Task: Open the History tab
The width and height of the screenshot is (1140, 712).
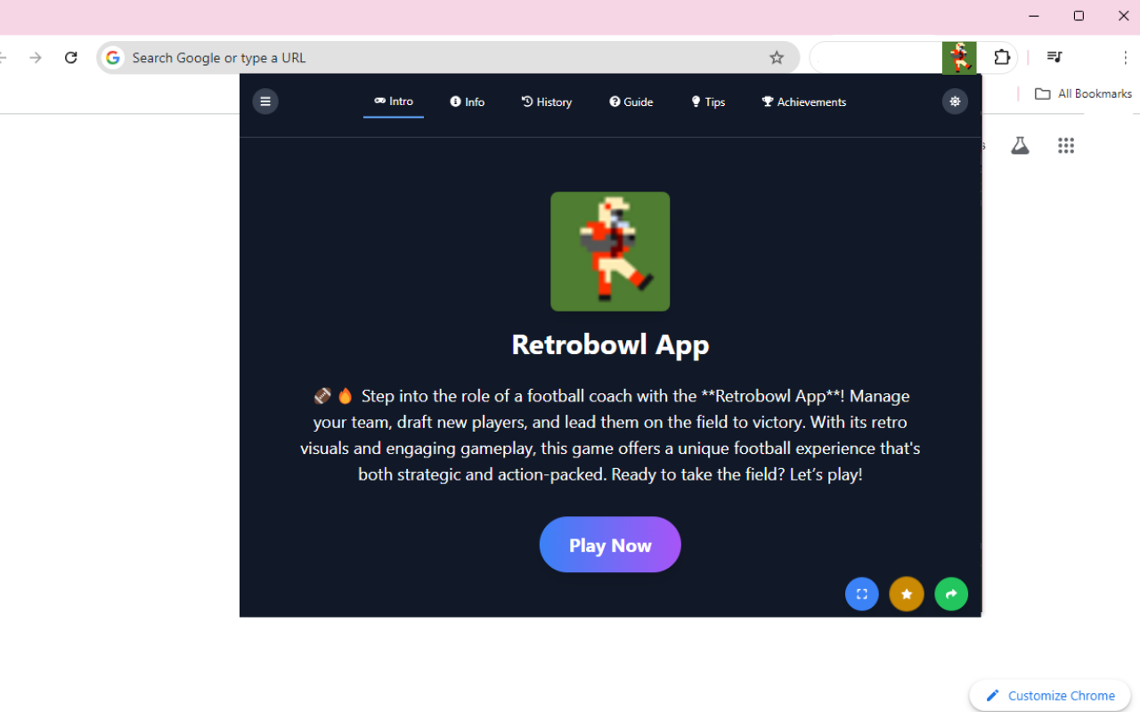Action: tap(547, 102)
